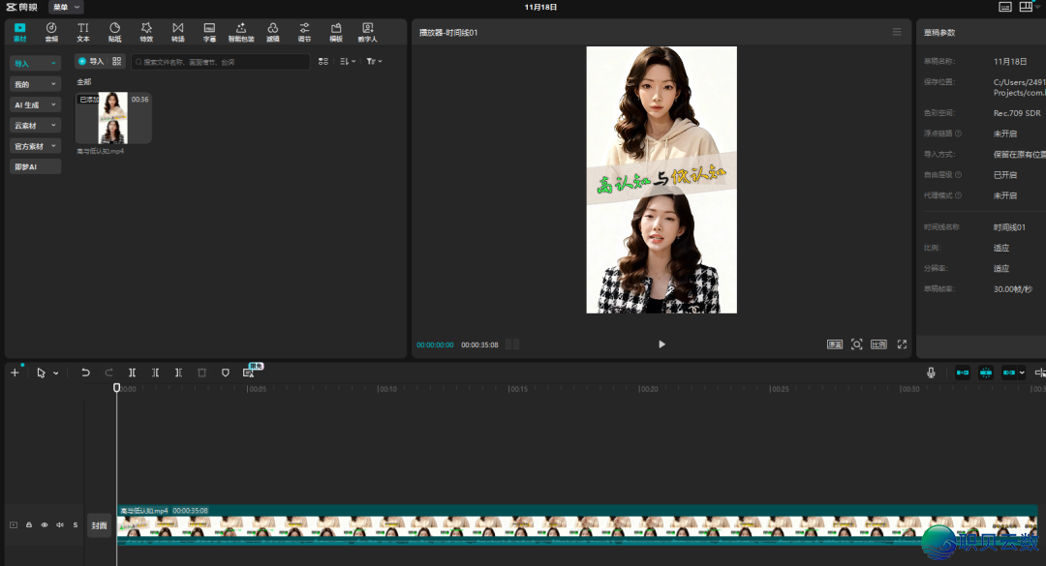Click the media search input field
The width and height of the screenshot is (1046, 566).
[223, 61]
